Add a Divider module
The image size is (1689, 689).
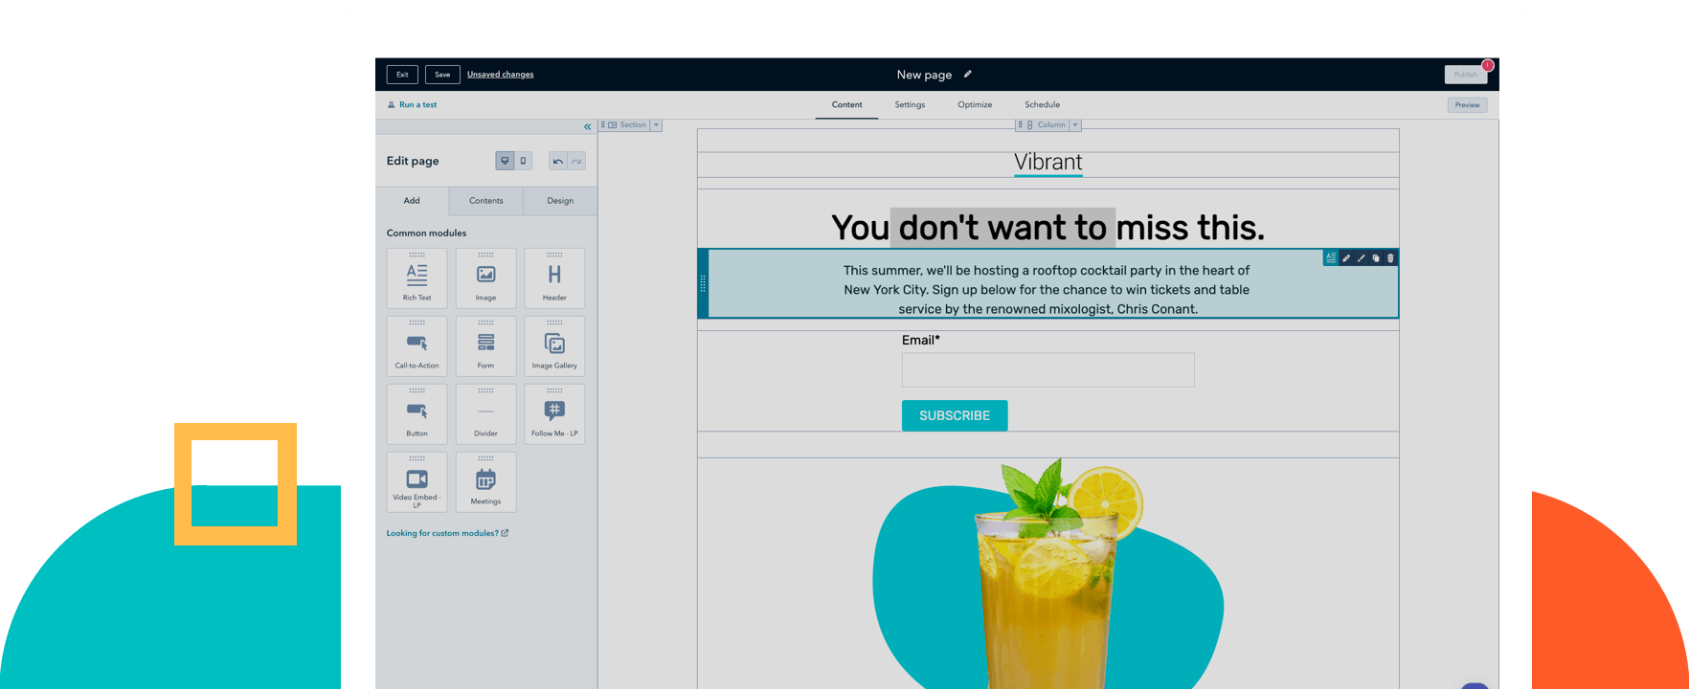coord(485,414)
